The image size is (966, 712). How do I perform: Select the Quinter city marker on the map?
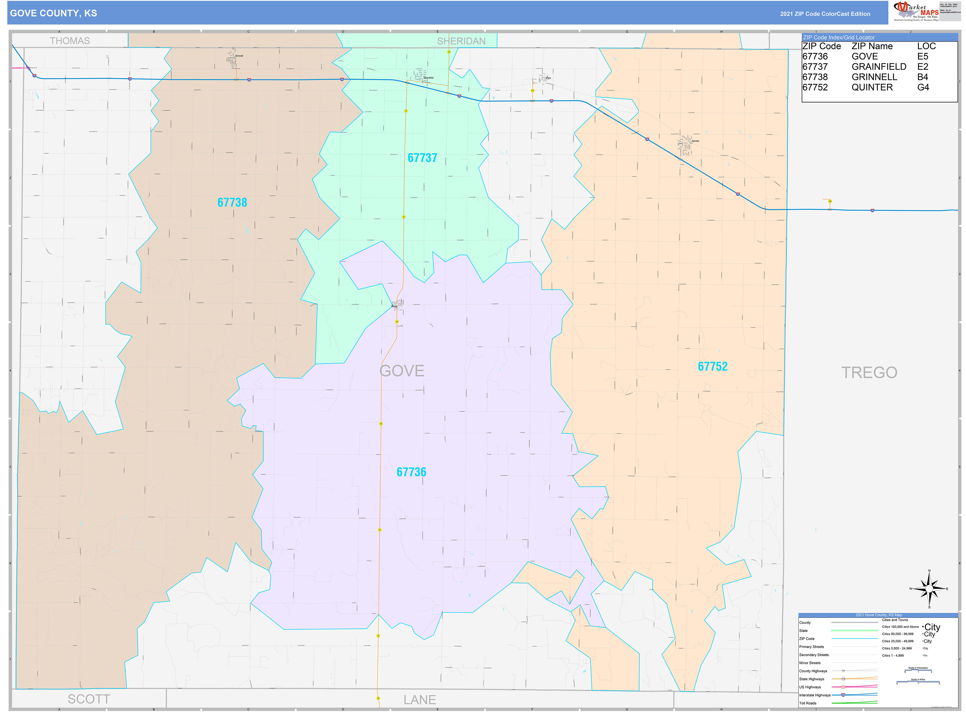tap(691, 142)
